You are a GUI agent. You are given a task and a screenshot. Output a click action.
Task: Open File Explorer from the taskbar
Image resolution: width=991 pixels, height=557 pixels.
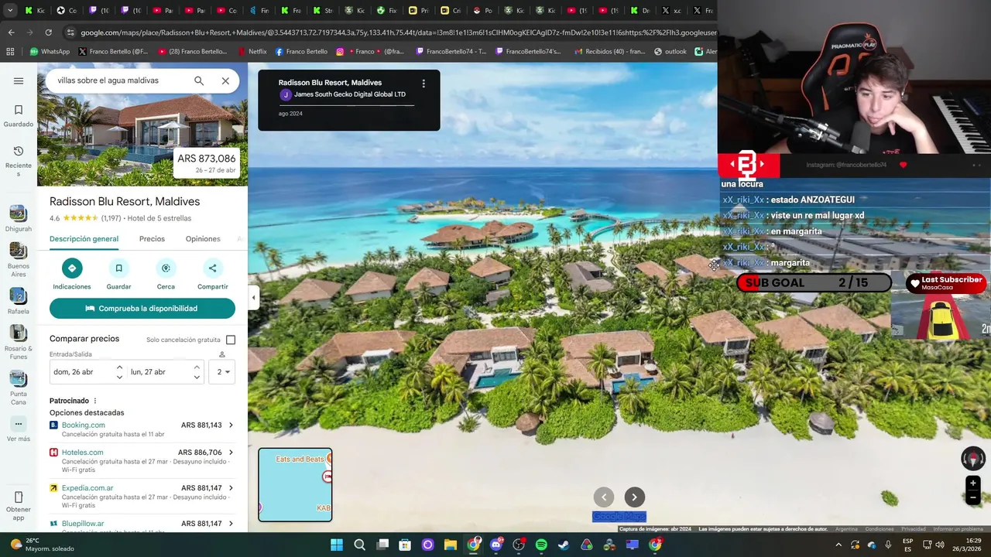pos(451,545)
